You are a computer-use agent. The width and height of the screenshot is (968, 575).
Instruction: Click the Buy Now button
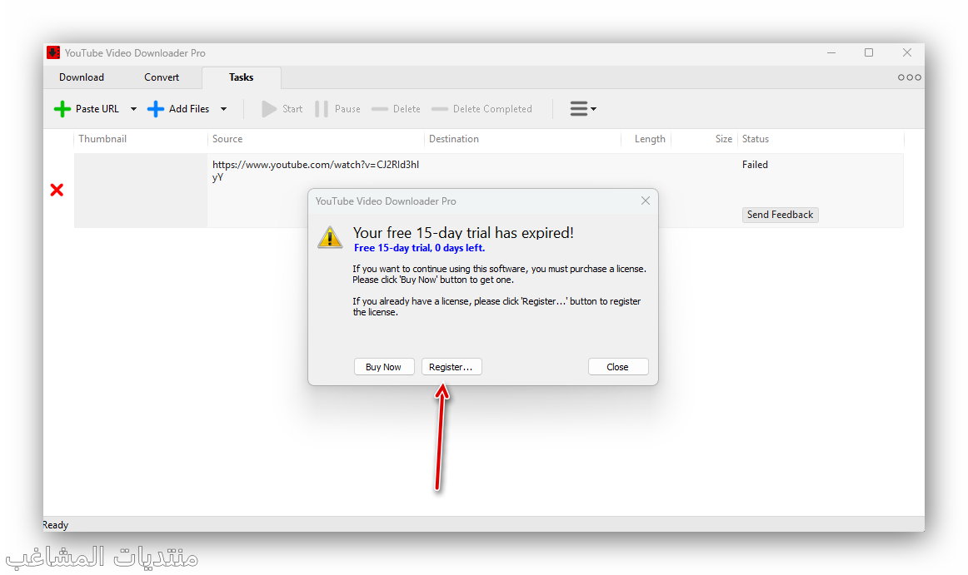tap(383, 367)
